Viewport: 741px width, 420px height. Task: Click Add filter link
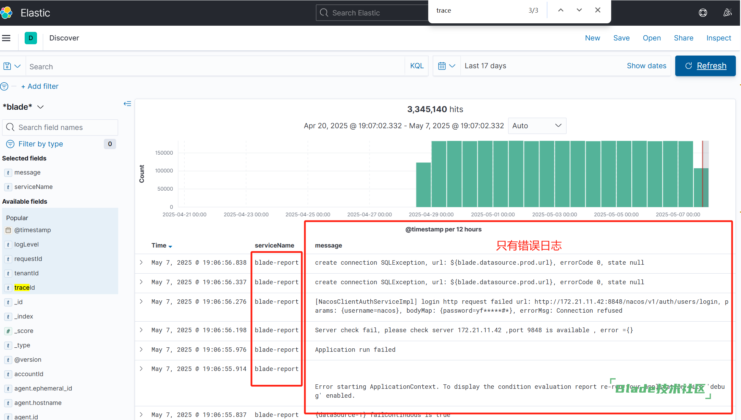point(40,86)
